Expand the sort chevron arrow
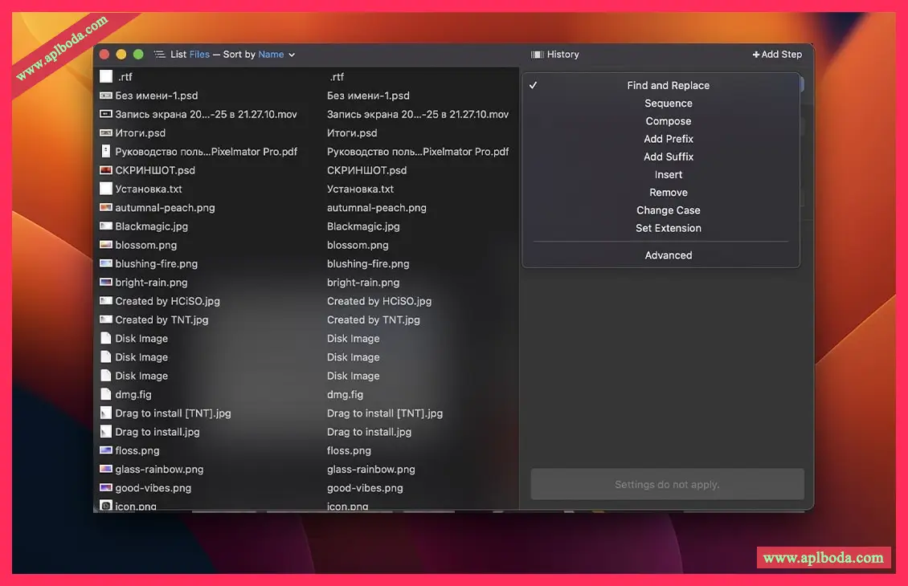Screen dimensions: 908x586 click(292, 55)
